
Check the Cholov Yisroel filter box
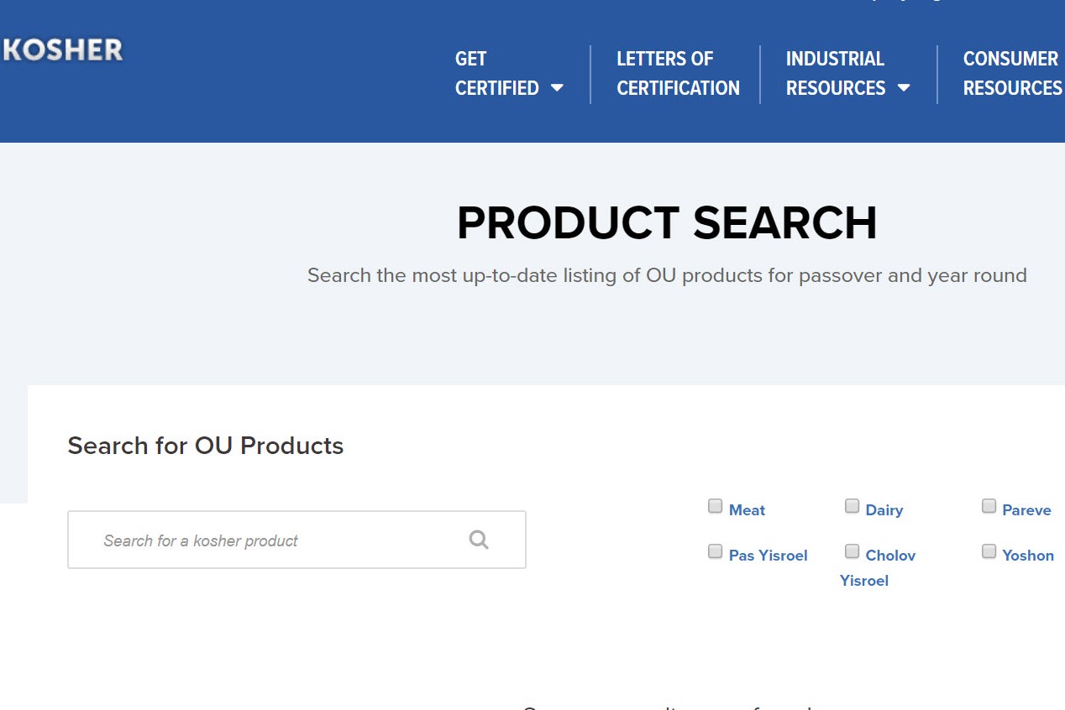point(852,551)
